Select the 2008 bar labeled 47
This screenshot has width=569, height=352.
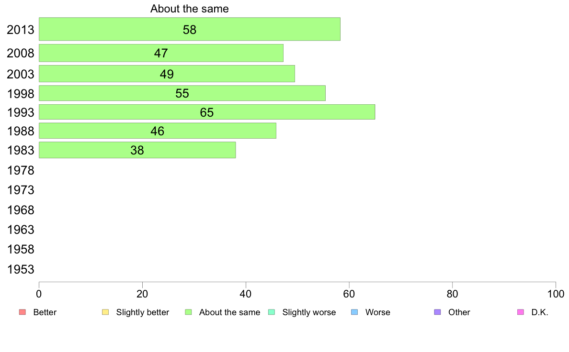point(161,53)
